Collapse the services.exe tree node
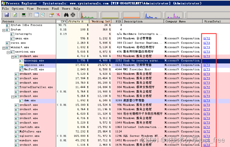Viewport: 230px width, 147px height. 8,52
